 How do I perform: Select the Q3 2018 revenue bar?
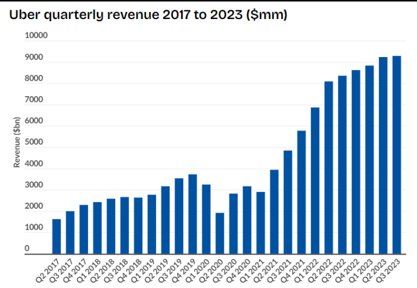(124, 226)
